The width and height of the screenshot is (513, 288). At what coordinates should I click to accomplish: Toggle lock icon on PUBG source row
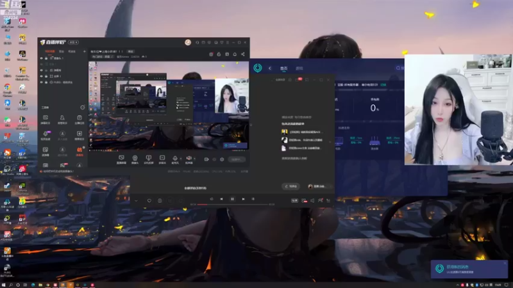(x=46, y=83)
